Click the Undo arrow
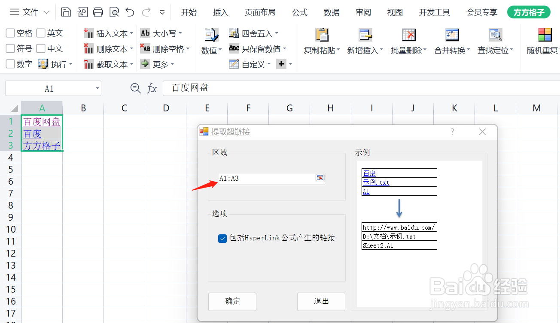560x323 pixels. pos(130,12)
